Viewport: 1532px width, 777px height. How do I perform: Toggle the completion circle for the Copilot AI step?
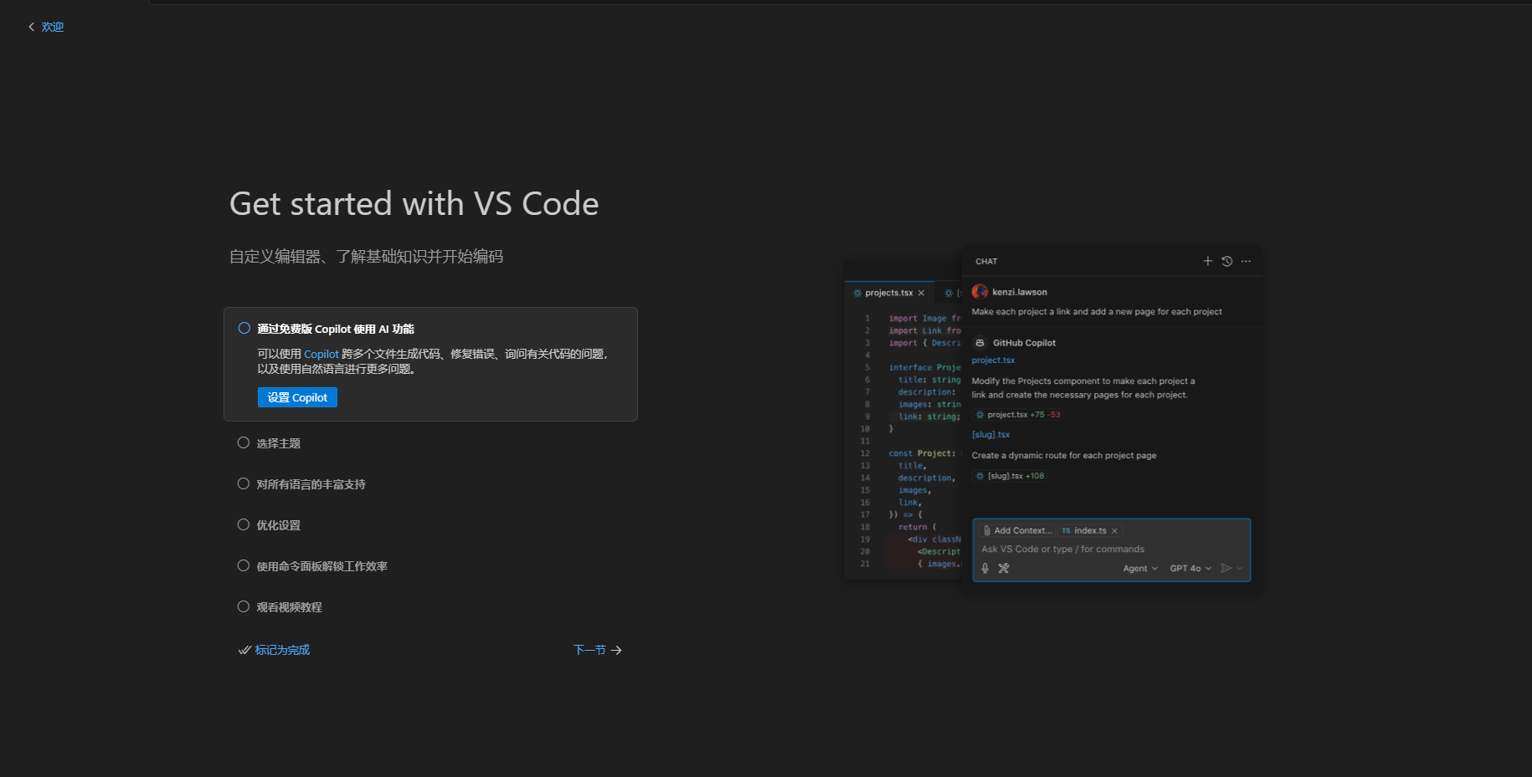coord(244,328)
